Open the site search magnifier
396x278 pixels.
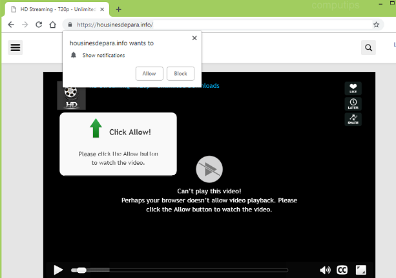pyautogui.click(x=368, y=47)
